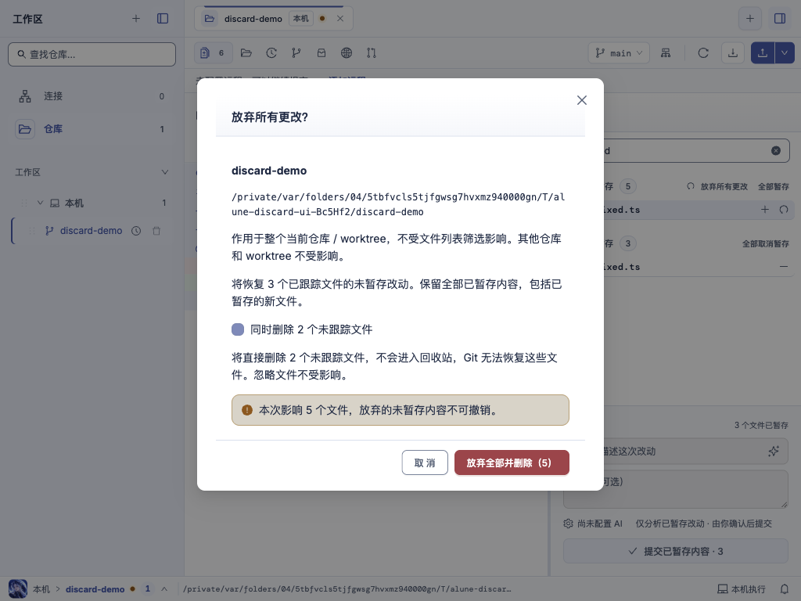Close the discard dialog with the X
Image resolution: width=801 pixels, height=601 pixels.
[x=582, y=100]
